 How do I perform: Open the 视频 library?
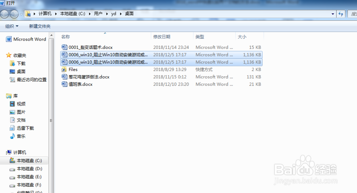tap(21, 104)
